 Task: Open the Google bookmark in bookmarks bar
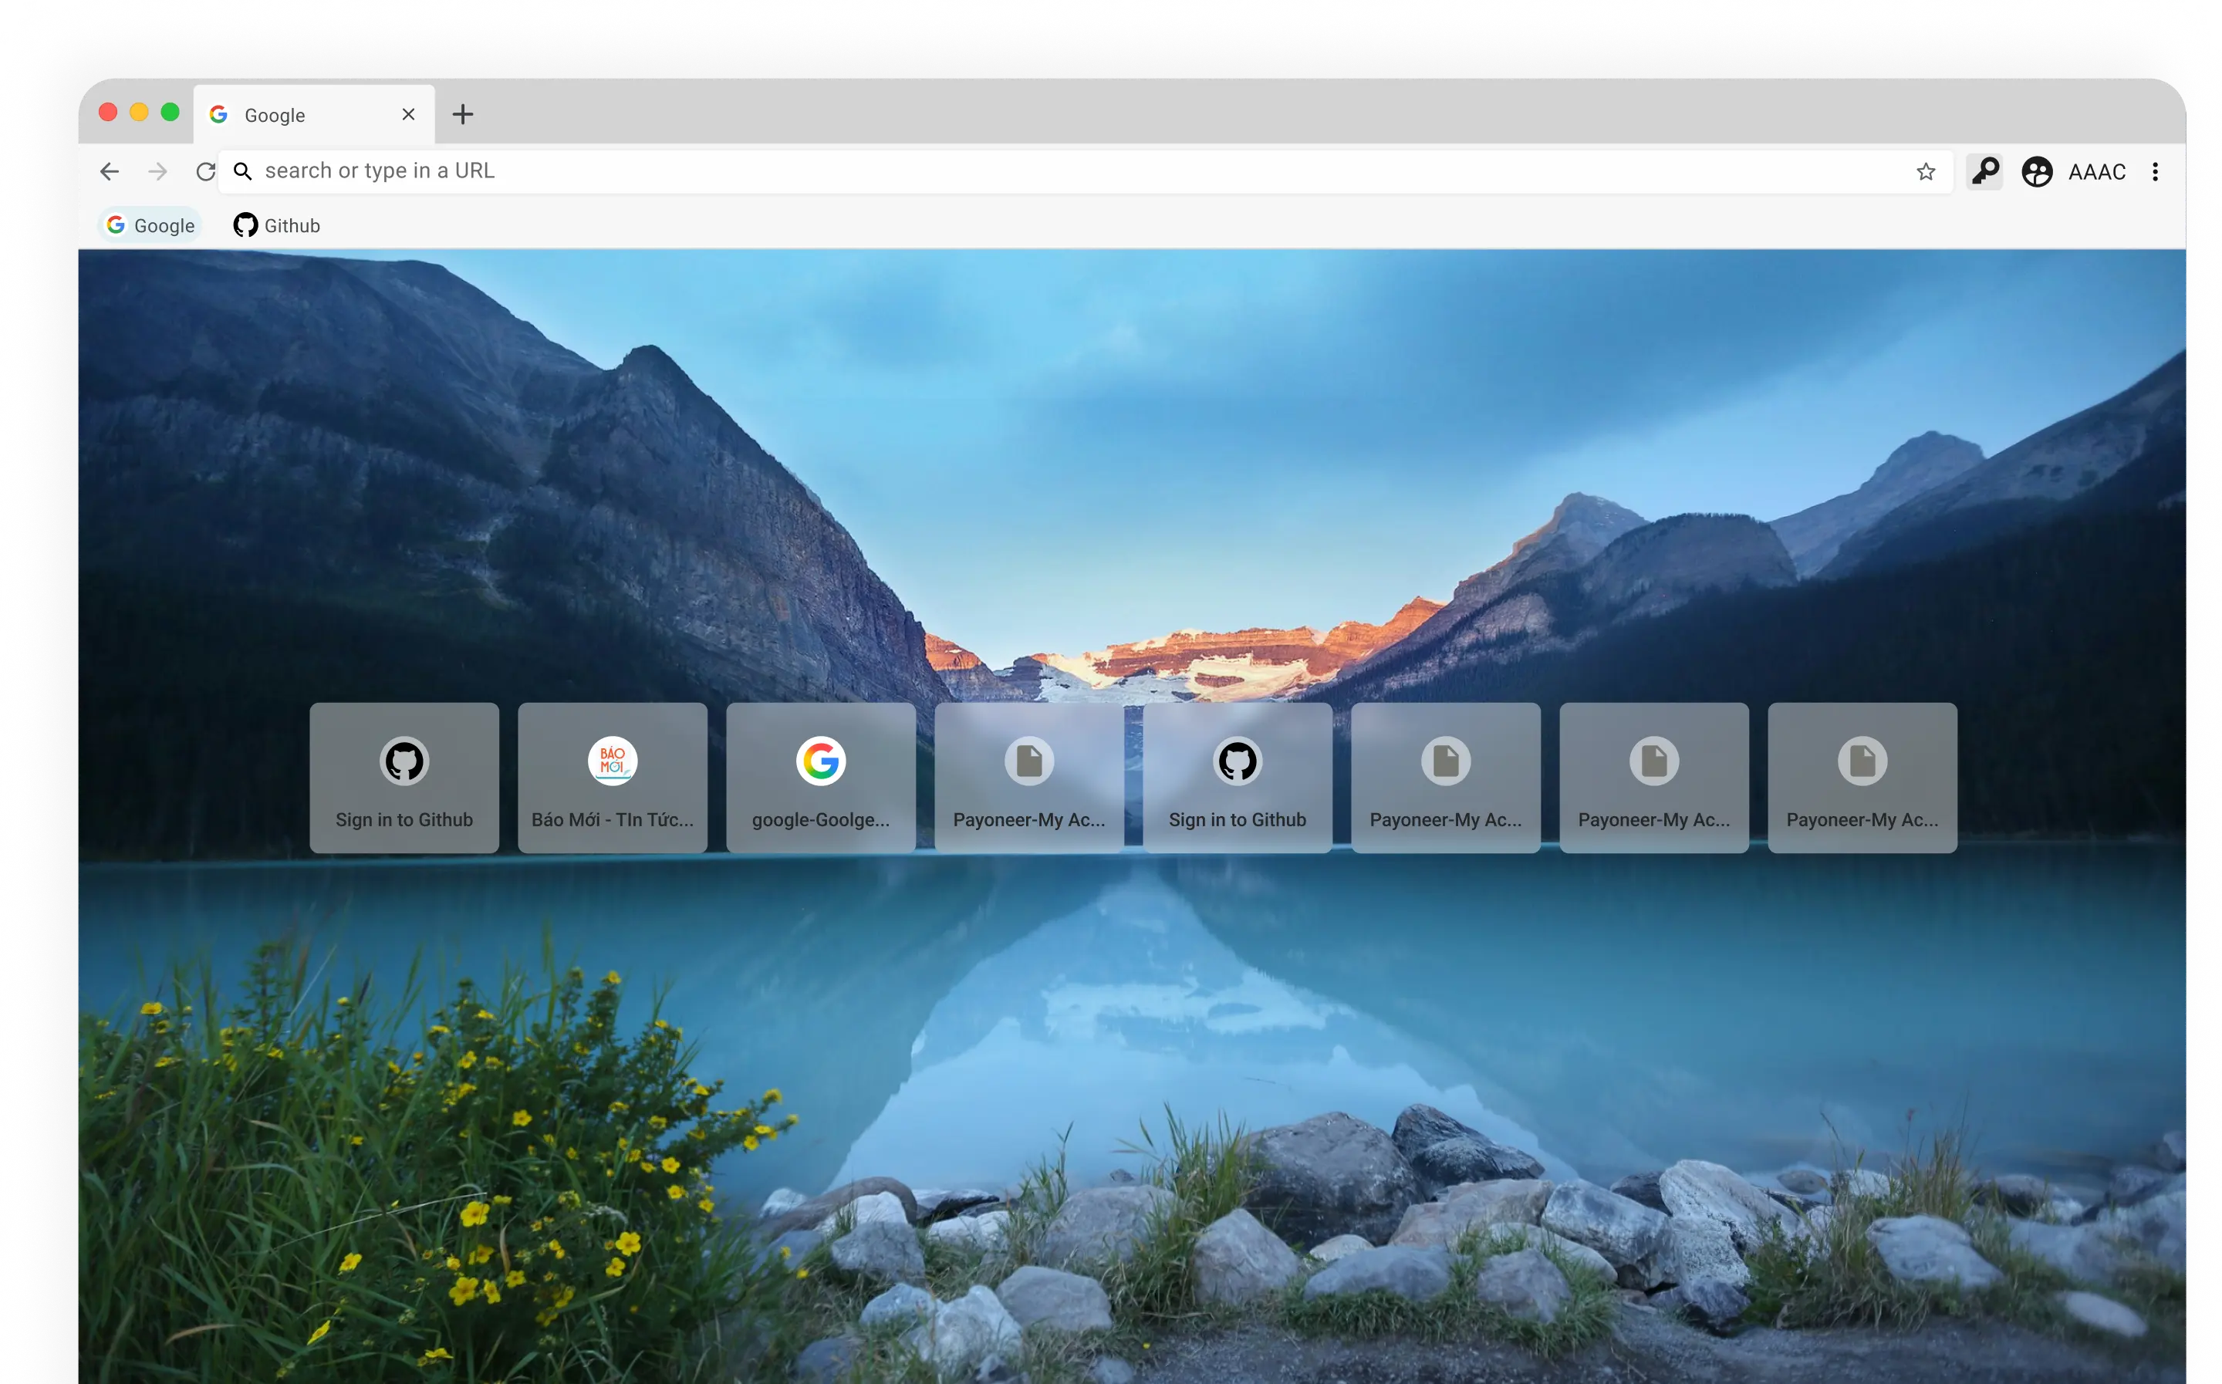click(151, 225)
